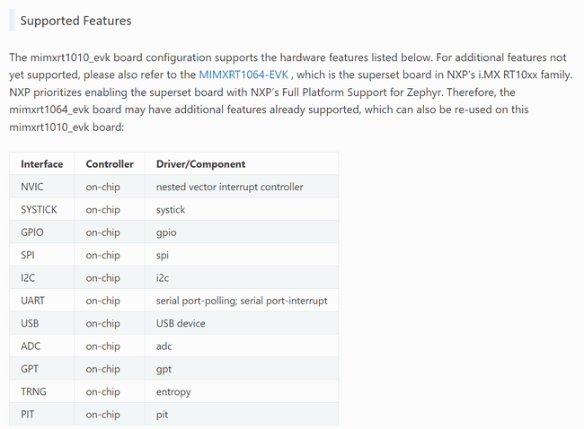Click the serial port-polling driver cell
The width and height of the screenshot is (584, 429).
[x=241, y=301]
